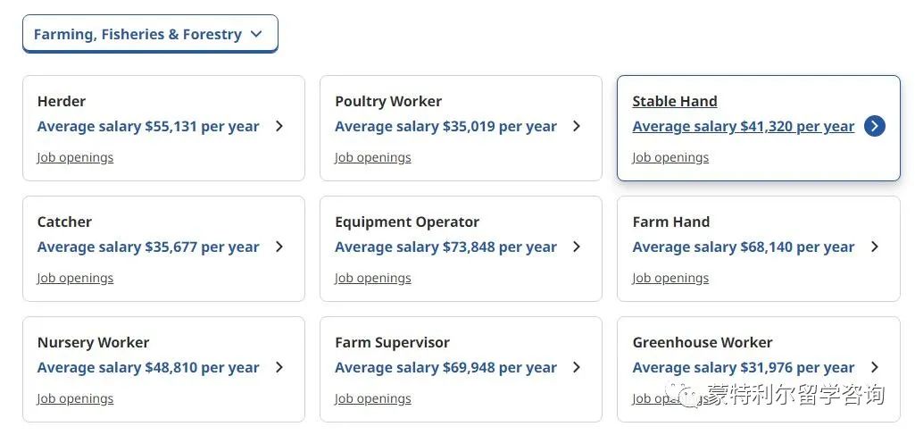The image size is (915, 435).
Task: Open the Farming, Fisheries & Forestry dropdown
Action: pyautogui.click(x=150, y=34)
